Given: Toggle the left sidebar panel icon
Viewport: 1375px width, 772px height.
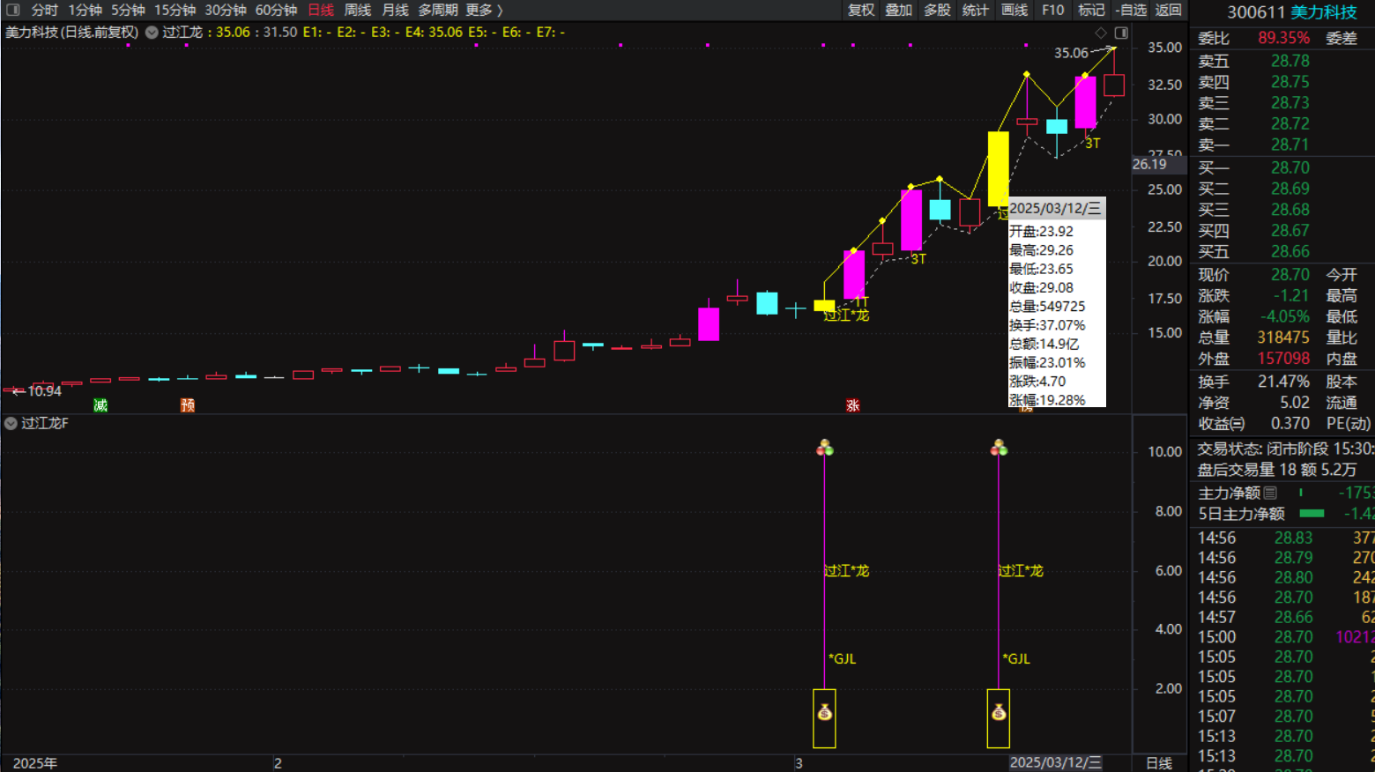Looking at the screenshot, I should click(x=12, y=10).
